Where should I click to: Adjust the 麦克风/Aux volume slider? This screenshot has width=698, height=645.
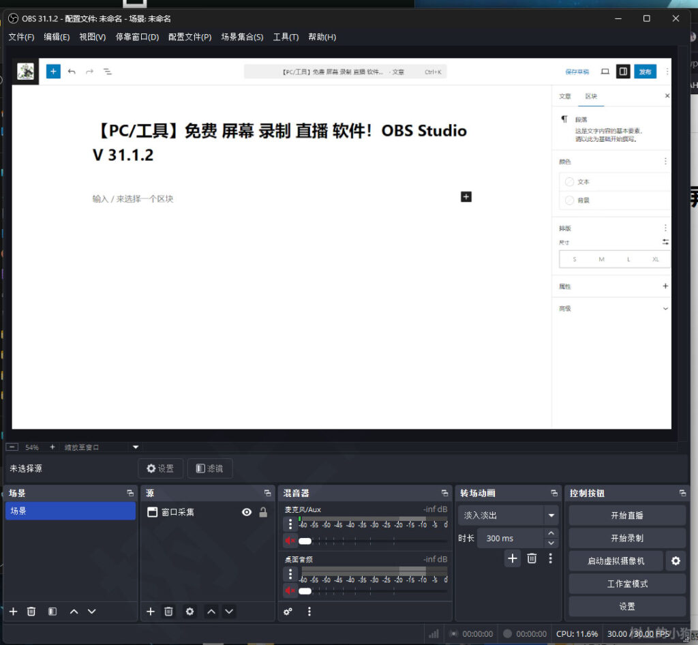pyautogui.click(x=373, y=541)
